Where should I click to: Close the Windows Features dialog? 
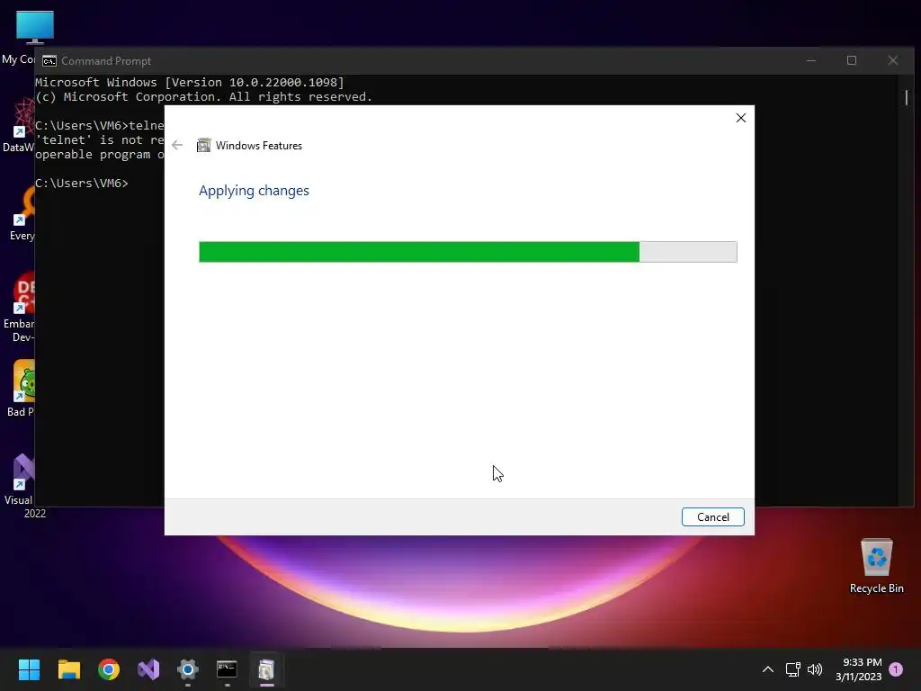[741, 118]
